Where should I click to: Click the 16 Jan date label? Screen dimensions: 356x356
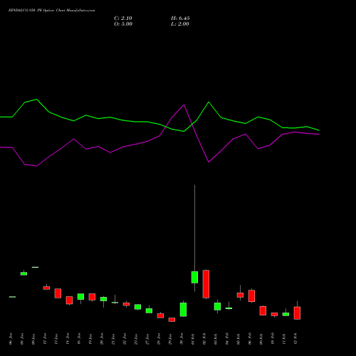[x=79, y=339]
